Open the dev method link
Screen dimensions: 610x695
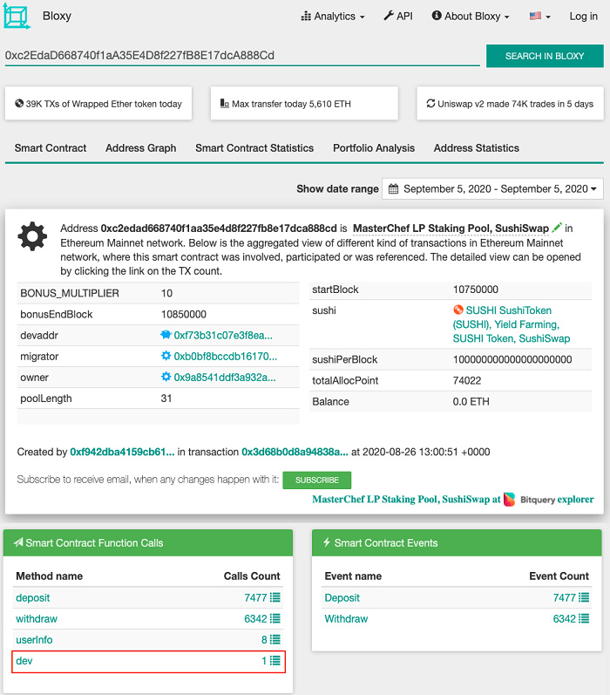pos(24,661)
